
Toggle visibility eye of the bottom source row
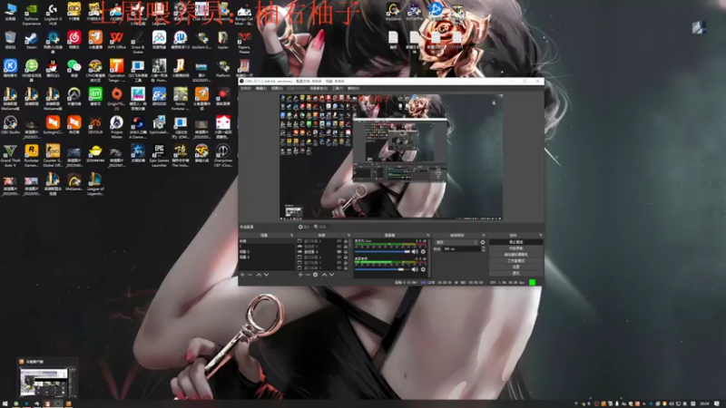point(338,267)
